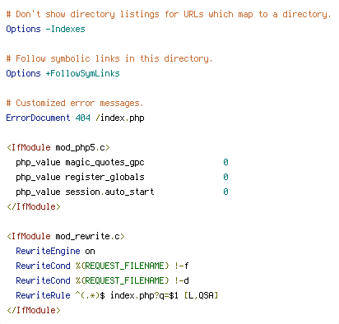Click the Customized error messages comment
339x324 pixels.
coord(75,103)
